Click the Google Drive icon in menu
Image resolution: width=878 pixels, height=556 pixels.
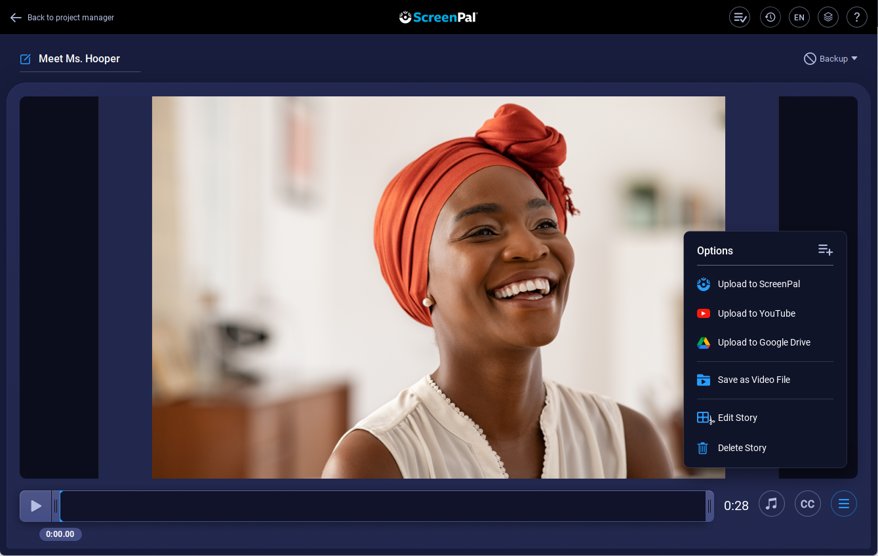pos(703,342)
